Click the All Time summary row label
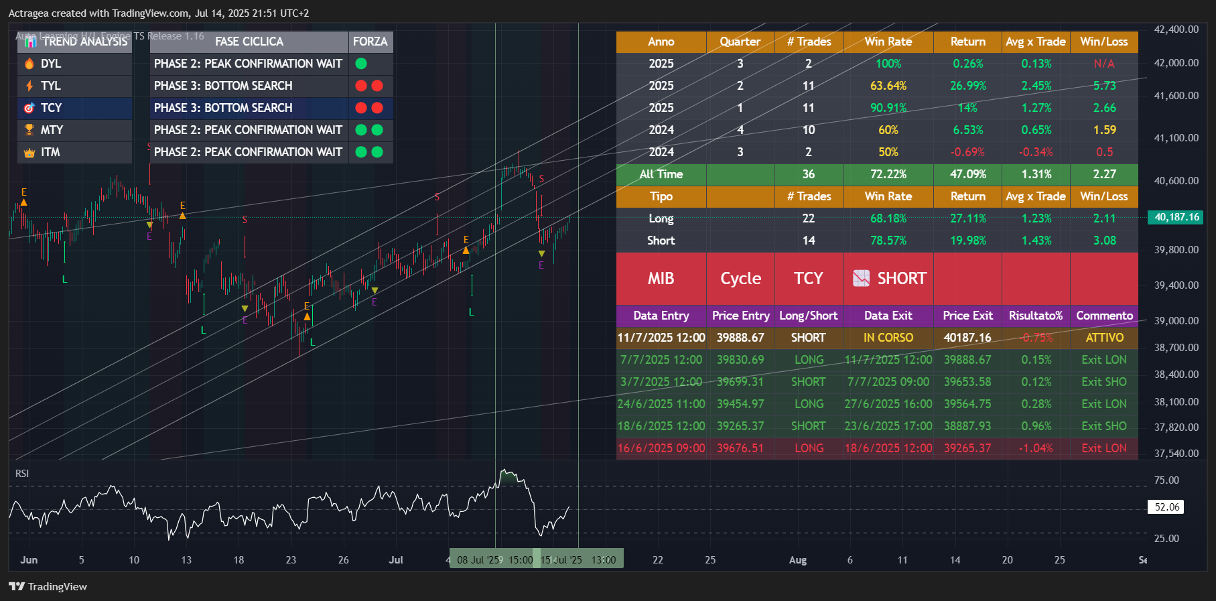The height and width of the screenshot is (601, 1216). tap(661, 174)
